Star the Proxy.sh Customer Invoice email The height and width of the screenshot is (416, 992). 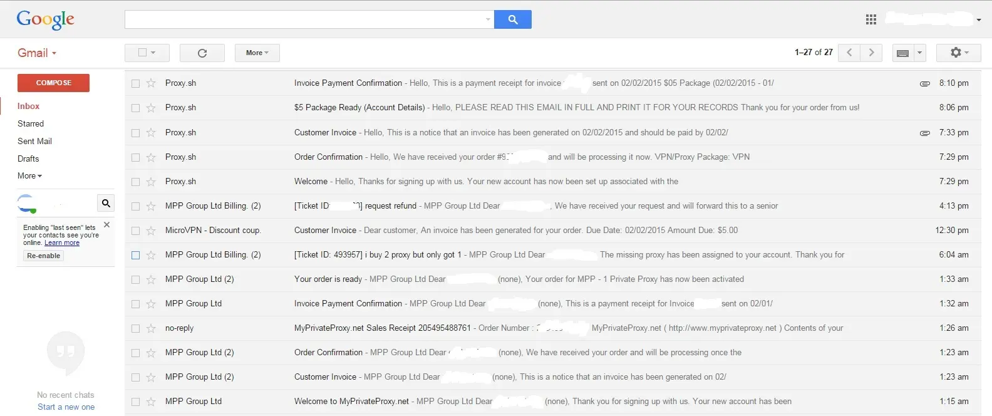pyautogui.click(x=151, y=132)
